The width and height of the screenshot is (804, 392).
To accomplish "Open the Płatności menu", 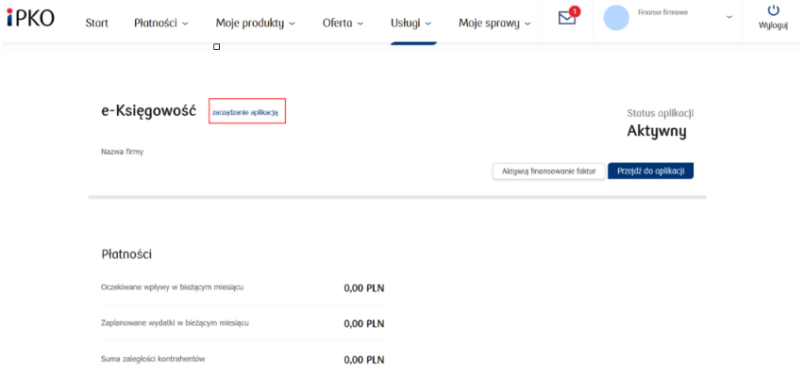I will (161, 23).
